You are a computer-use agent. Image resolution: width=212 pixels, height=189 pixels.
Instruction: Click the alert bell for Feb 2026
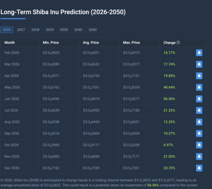(x=199, y=53)
